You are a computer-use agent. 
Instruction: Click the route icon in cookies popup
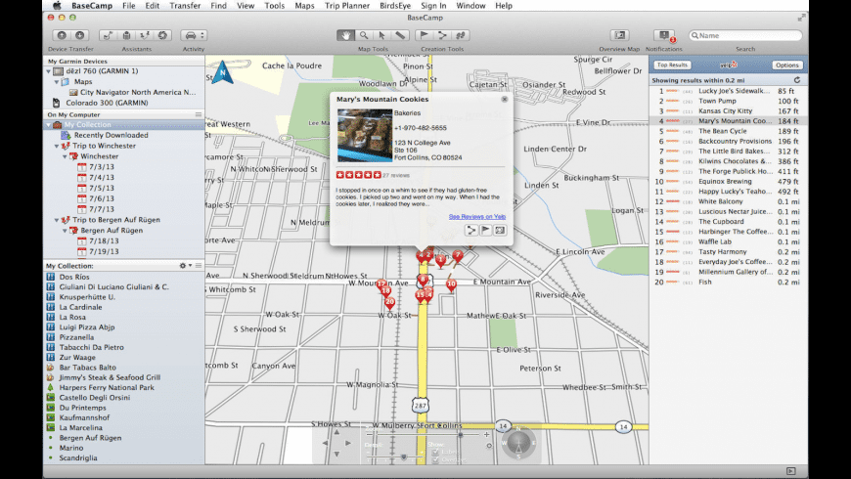470,230
